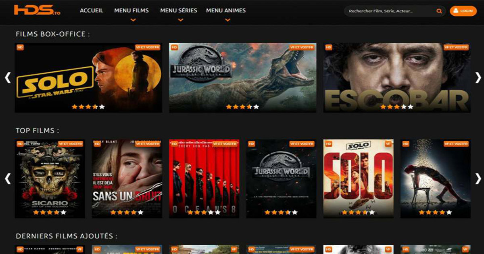Image resolution: width=484 pixels, height=254 pixels.
Task: Expand the Menu Séries dropdown
Action: [179, 11]
